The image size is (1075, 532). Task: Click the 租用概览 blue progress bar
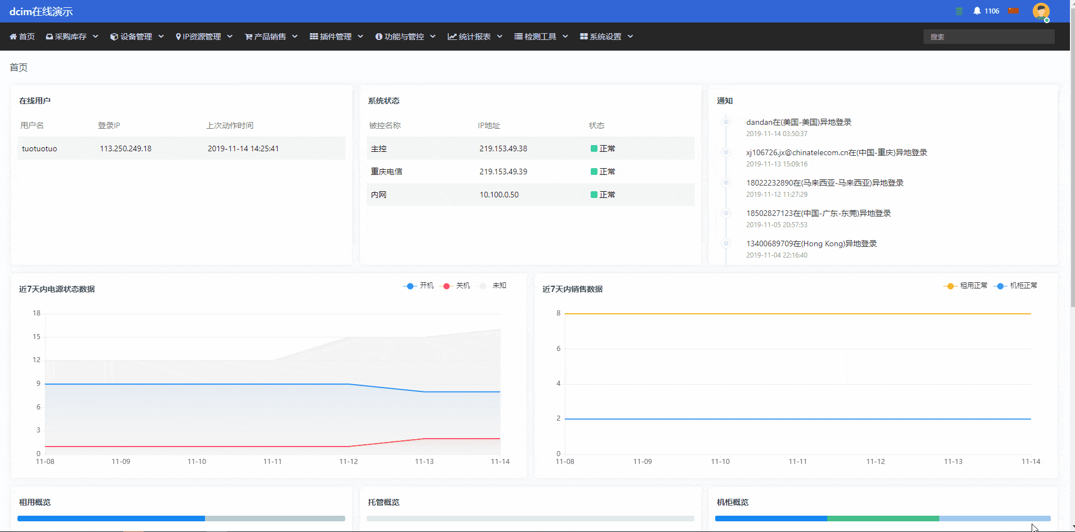tap(111, 519)
